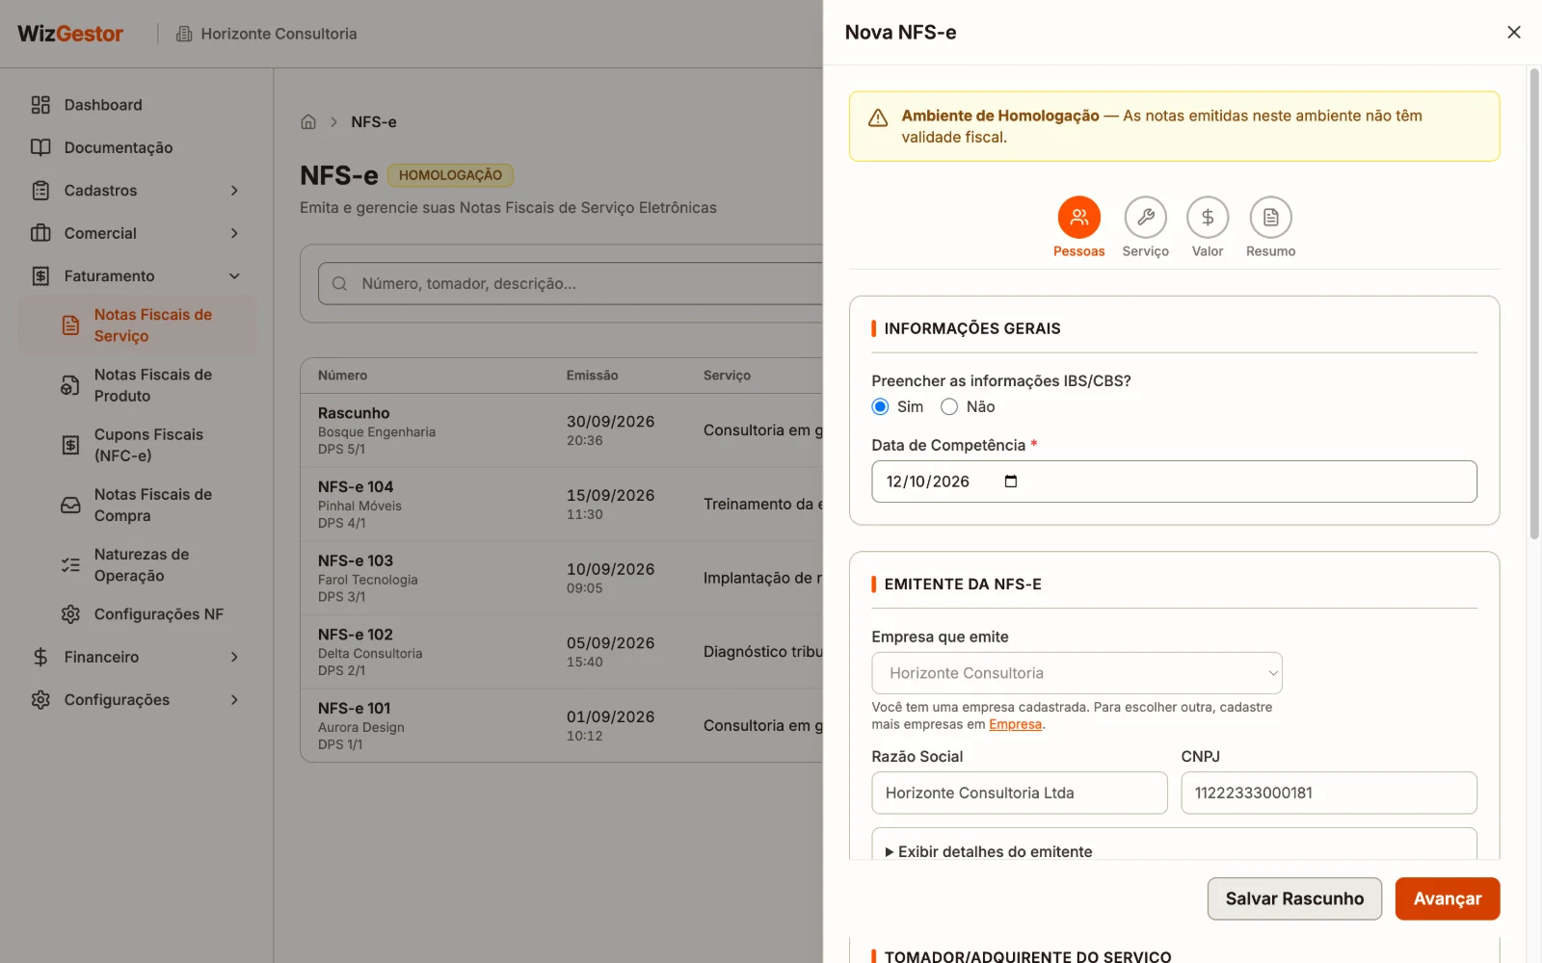Click the Comercial briefcase icon
The width and height of the screenshot is (1542, 963).
pos(40,233)
